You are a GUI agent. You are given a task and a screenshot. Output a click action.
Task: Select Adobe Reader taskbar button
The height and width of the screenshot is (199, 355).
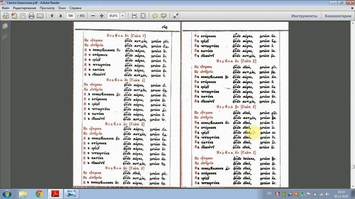[x=55, y=194]
